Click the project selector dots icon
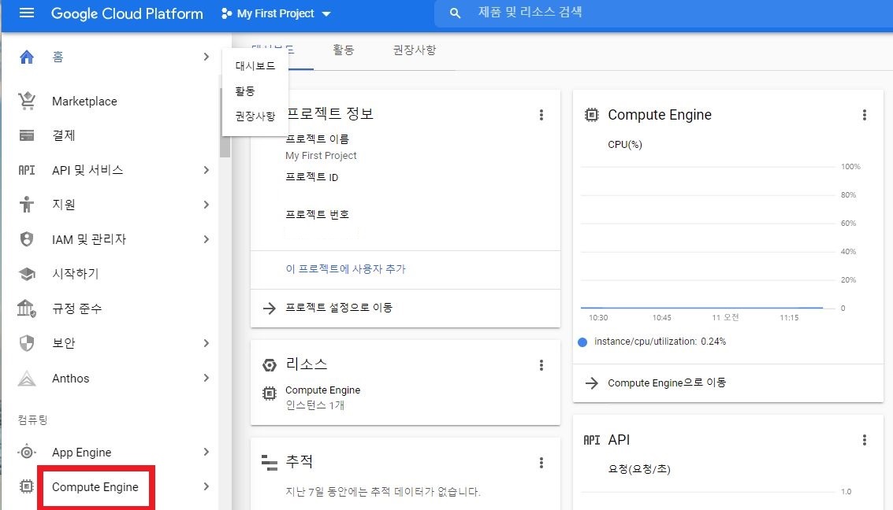 pyautogui.click(x=226, y=13)
